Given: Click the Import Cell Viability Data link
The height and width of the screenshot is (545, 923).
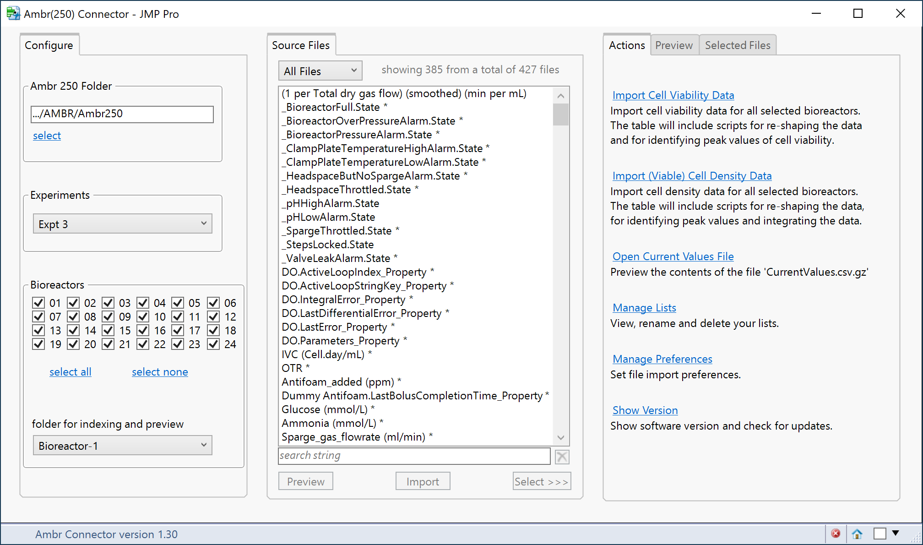Looking at the screenshot, I should (x=673, y=95).
